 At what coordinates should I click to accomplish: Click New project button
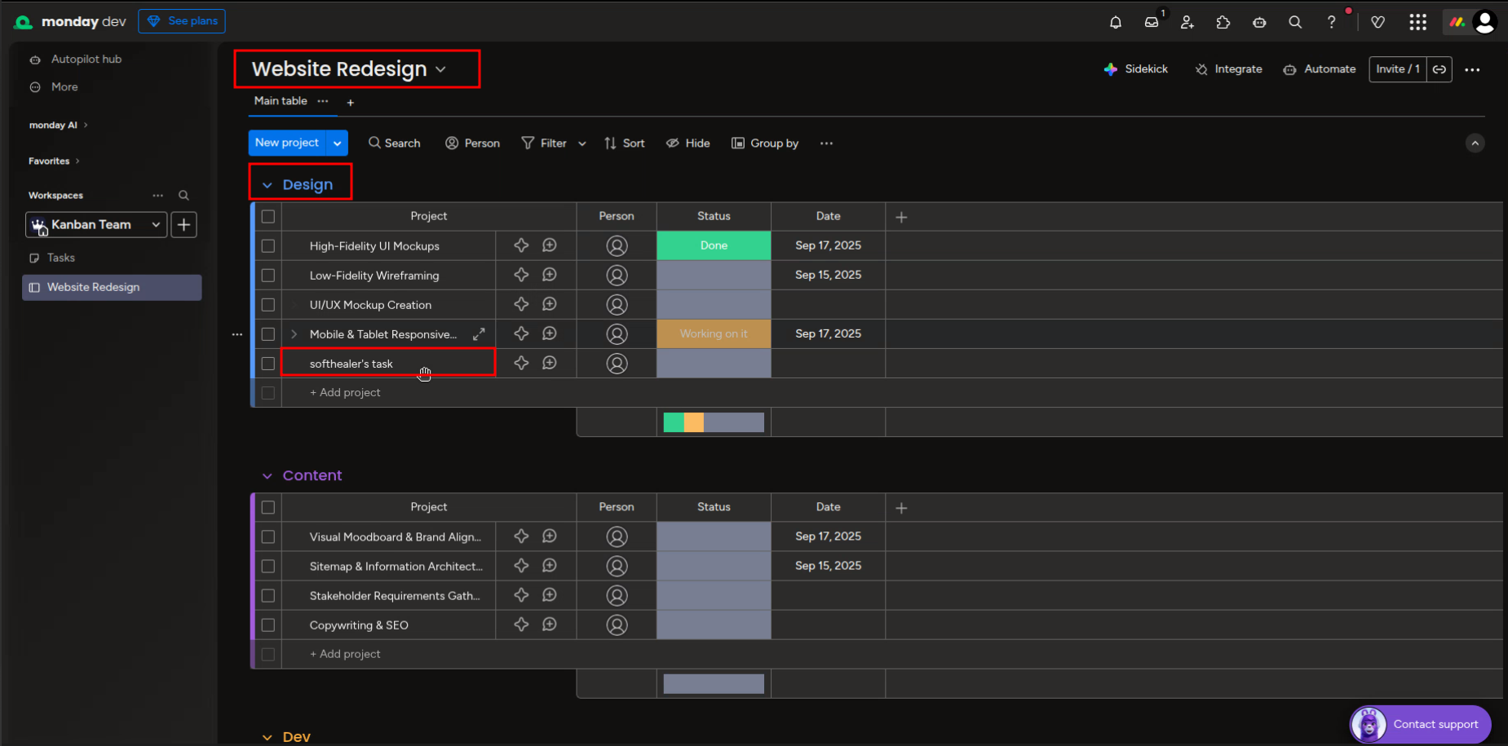point(287,143)
